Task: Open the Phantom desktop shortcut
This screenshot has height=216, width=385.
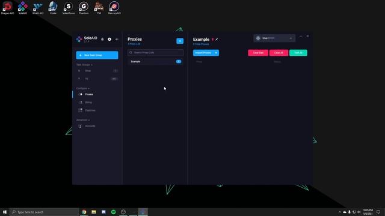Action: point(84,8)
